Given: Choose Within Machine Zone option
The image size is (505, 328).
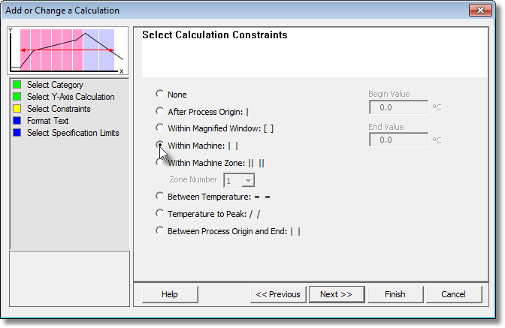Looking at the screenshot, I should (160, 162).
